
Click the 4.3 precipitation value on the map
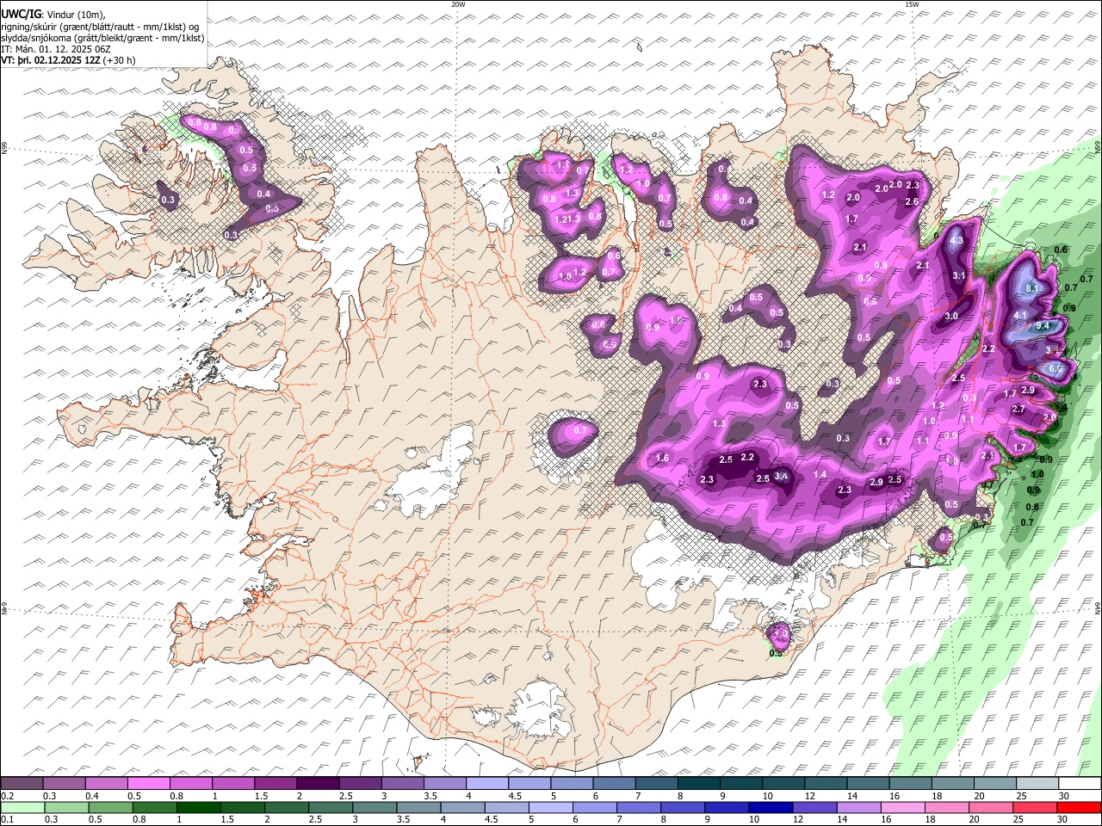pos(957,241)
